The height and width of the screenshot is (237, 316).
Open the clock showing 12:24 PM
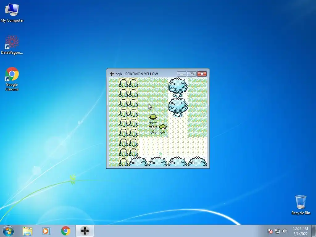pyautogui.click(x=300, y=231)
